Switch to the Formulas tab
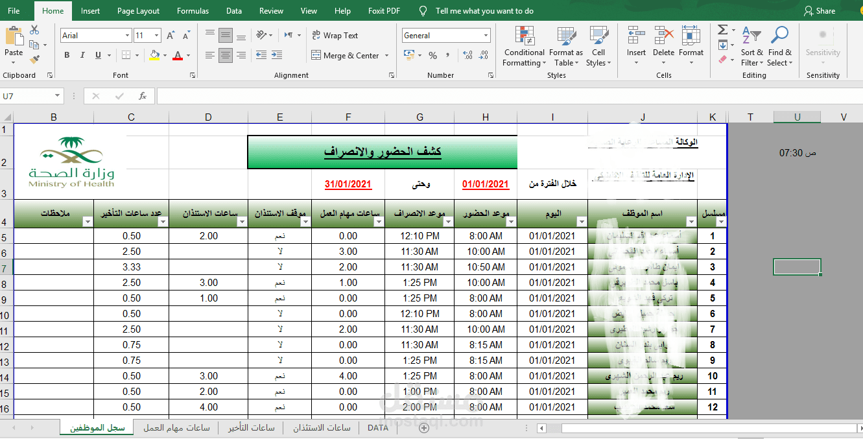 point(193,10)
